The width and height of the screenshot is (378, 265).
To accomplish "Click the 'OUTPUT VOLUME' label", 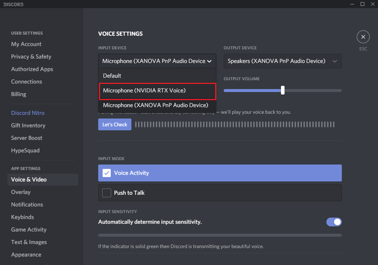I will (241, 79).
